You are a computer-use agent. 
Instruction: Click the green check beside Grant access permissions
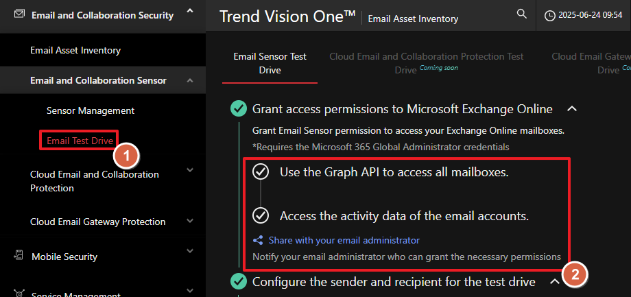click(239, 108)
